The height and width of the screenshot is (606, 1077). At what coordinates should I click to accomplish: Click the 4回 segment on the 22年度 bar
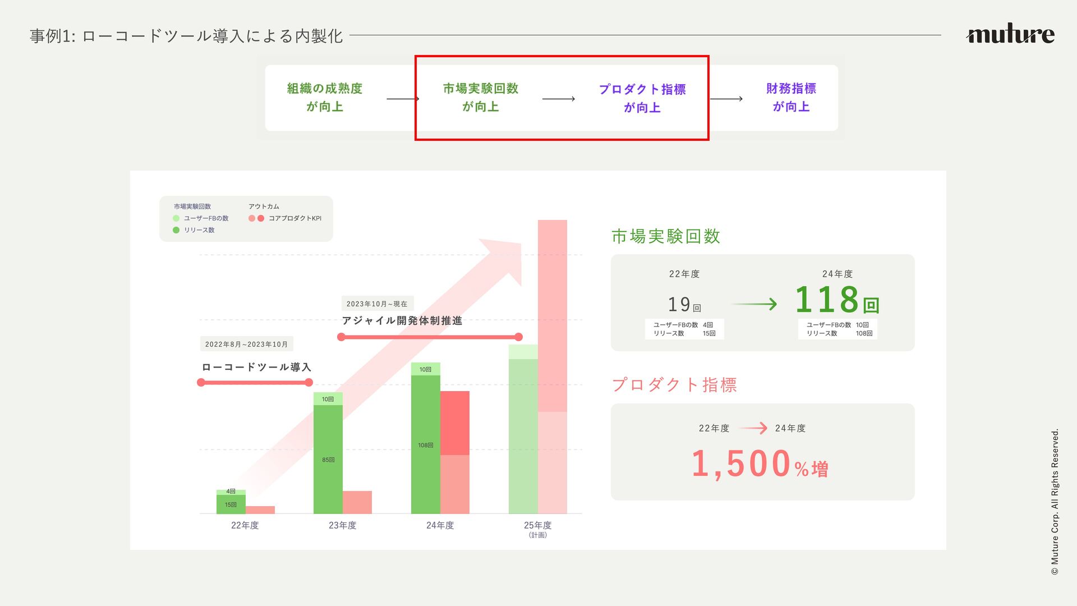pos(231,492)
